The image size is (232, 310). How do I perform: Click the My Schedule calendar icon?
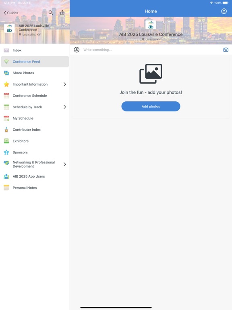(x=6, y=118)
